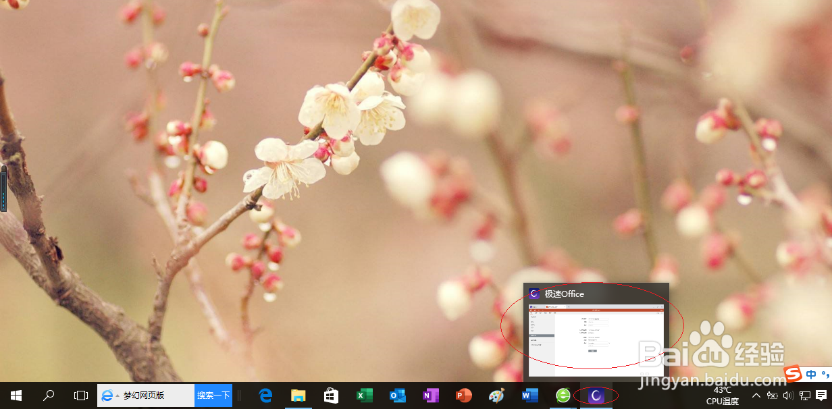Open Microsoft Word from the taskbar
This screenshot has height=409, width=832.
tap(529, 396)
